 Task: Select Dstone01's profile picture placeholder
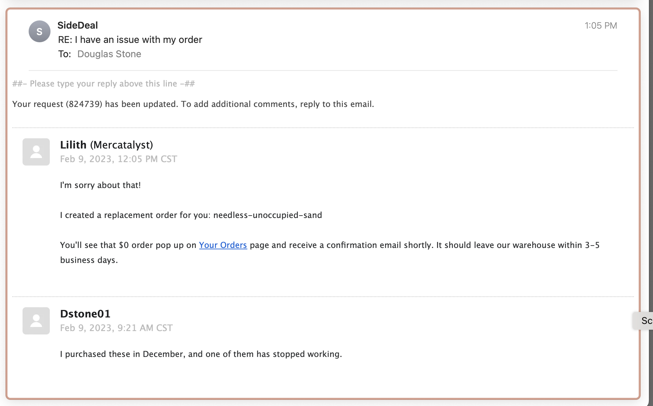click(x=36, y=321)
